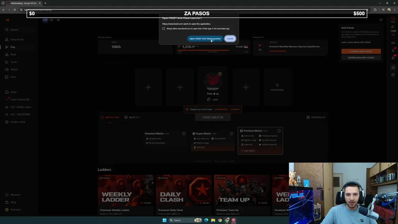Click Find Parties search tile
Image resolution: width=398 pixels, height=224 pixels.
pos(277,87)
